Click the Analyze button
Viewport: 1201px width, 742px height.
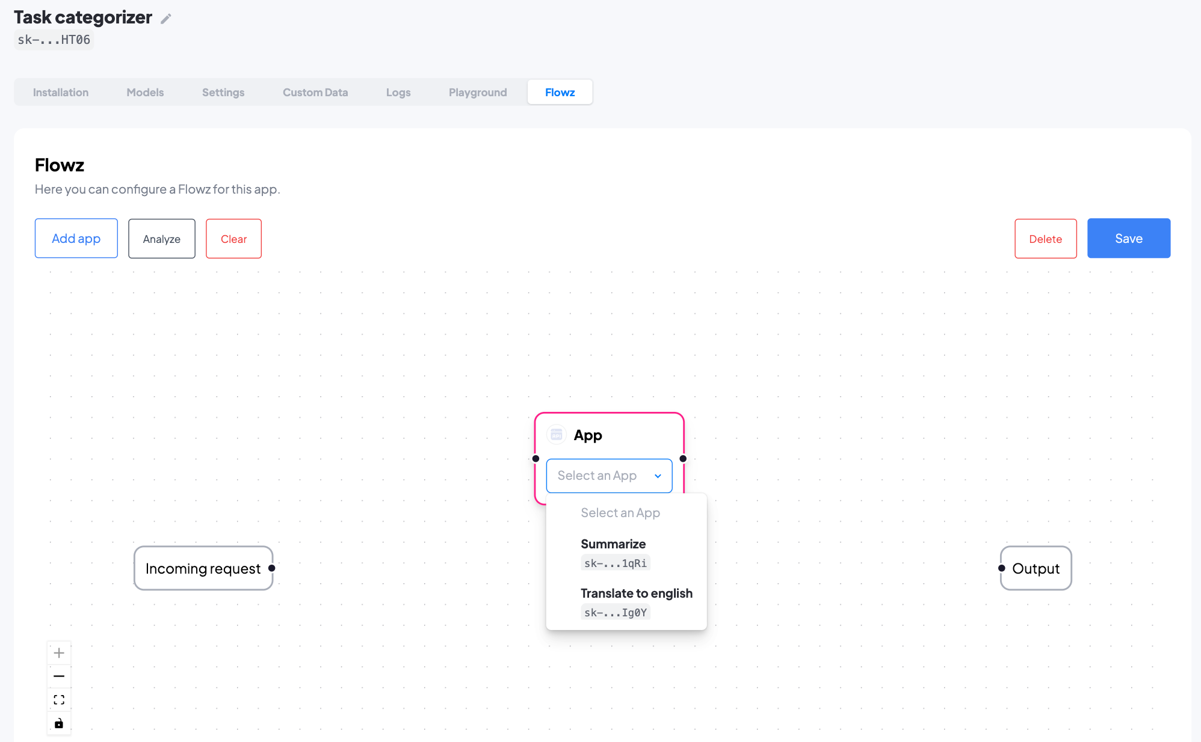coord(161,239)
